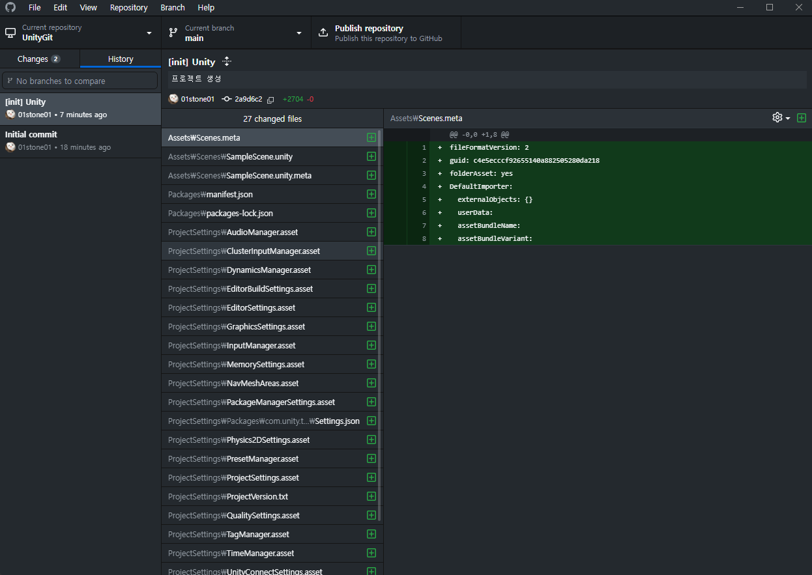The width and height of the screenshot is (812, 575).
Task: Click added icon beside AudioManager.asset
Action: (371, 232)
